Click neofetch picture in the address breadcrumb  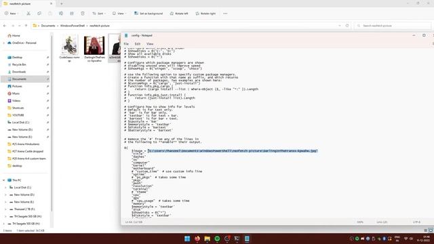point(100,26)
